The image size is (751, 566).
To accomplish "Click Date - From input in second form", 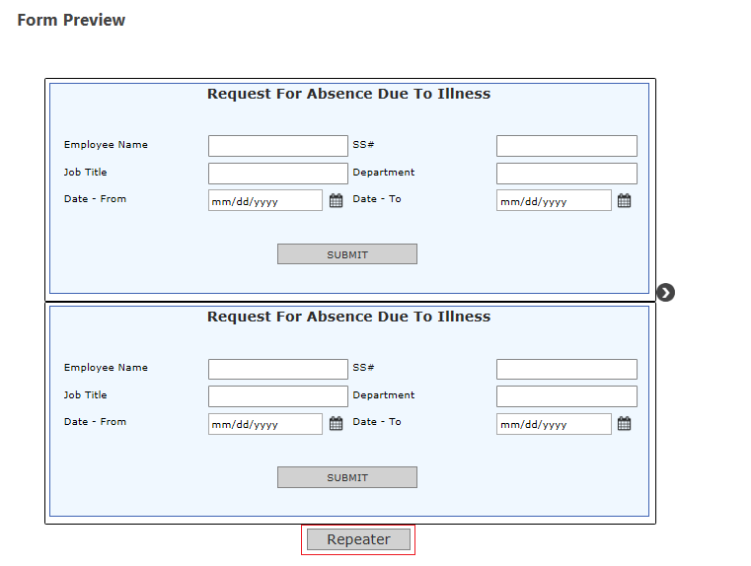I will (264, 424).
